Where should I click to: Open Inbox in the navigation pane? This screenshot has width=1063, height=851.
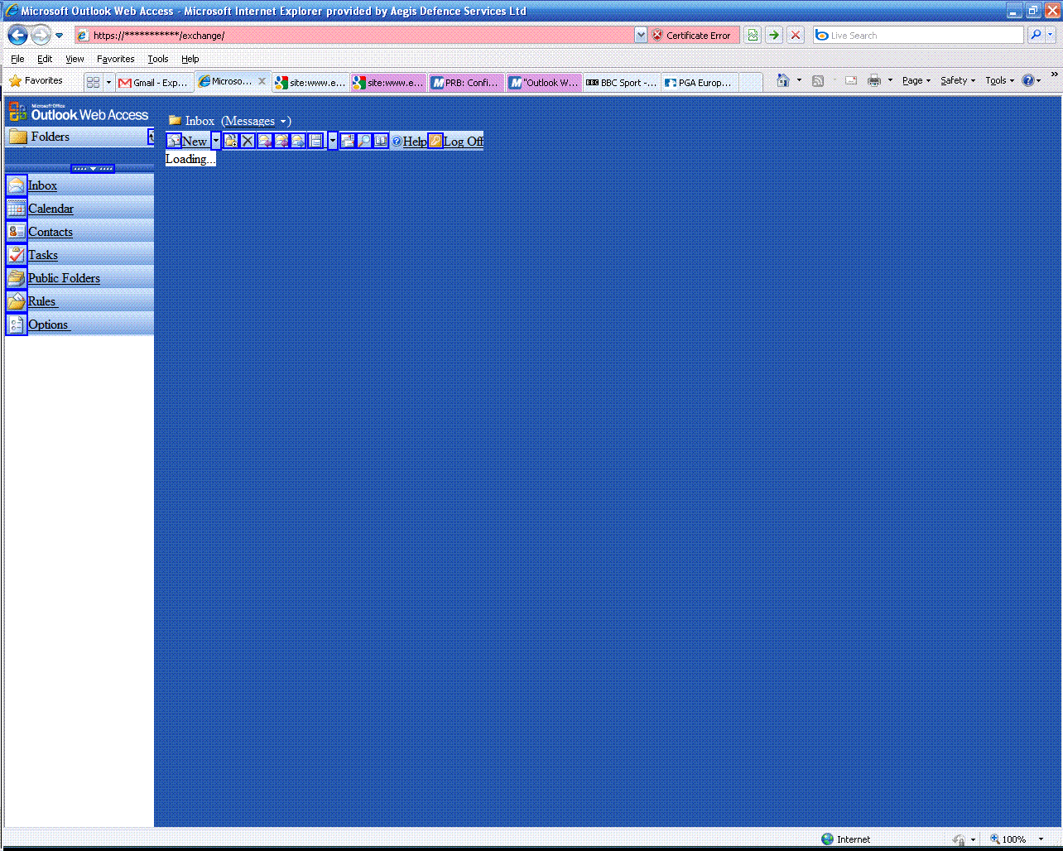coord(42,185)
